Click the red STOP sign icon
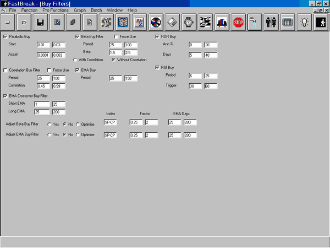The image size is (330, 248). point(238,23)
